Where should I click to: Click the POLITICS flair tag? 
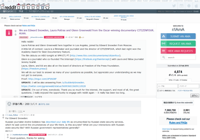click(24, 37)
